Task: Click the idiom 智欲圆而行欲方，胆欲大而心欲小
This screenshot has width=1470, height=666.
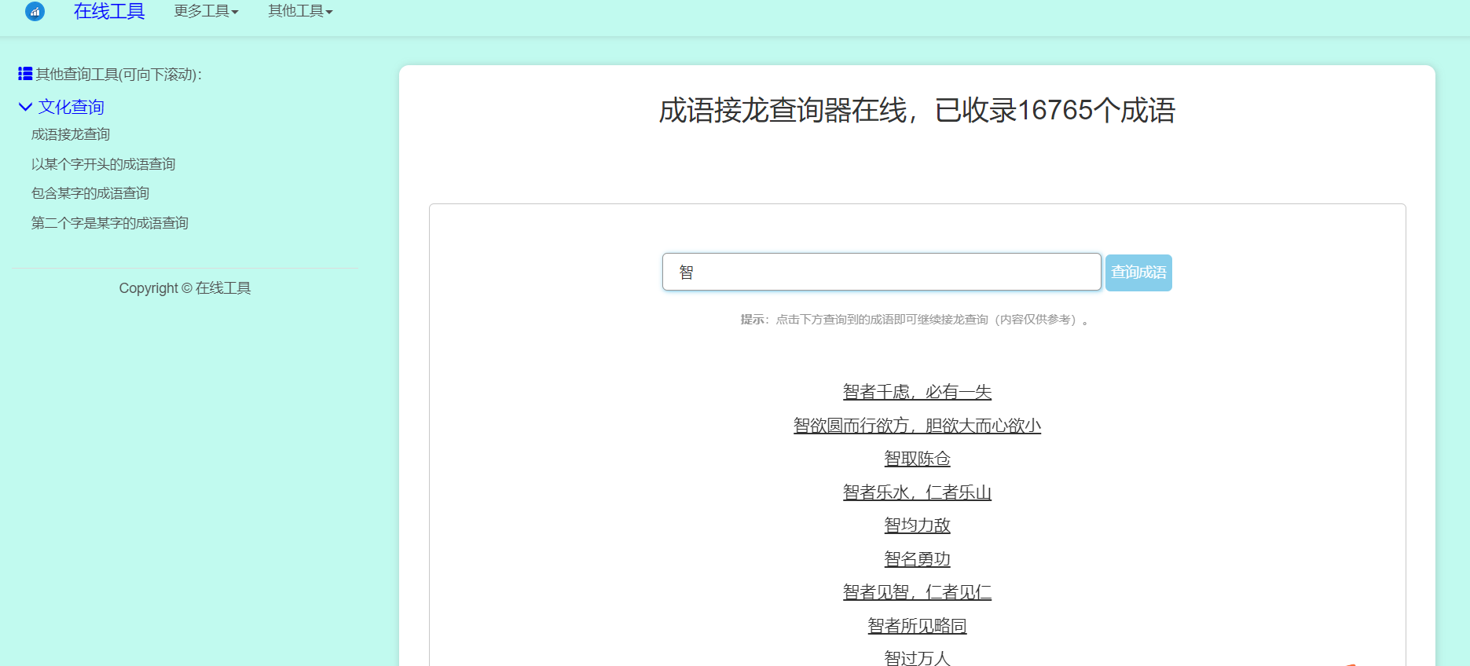Action: [917, 426]
